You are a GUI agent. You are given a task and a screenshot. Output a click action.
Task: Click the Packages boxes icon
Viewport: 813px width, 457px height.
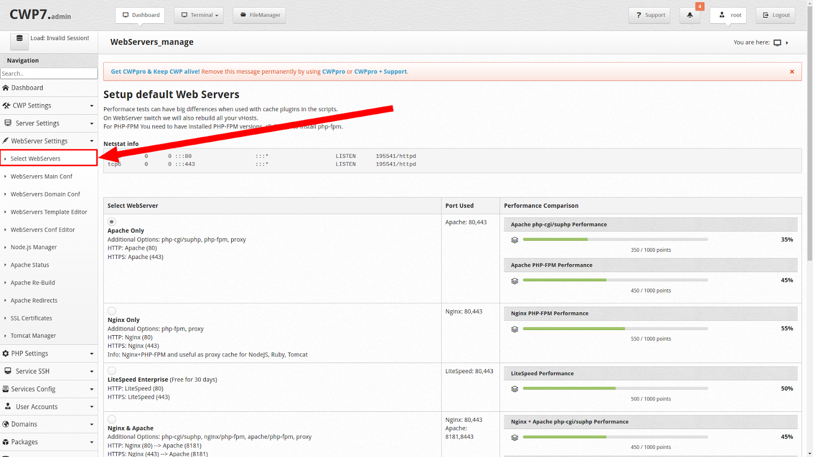(x=6, y=442)
